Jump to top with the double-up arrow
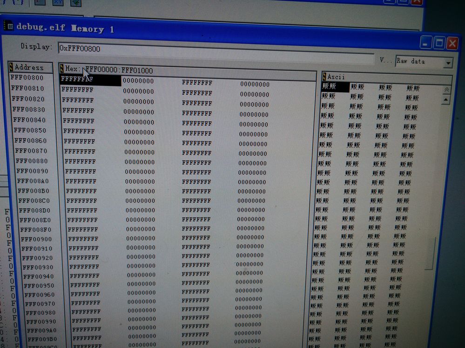 coord(447,89)
